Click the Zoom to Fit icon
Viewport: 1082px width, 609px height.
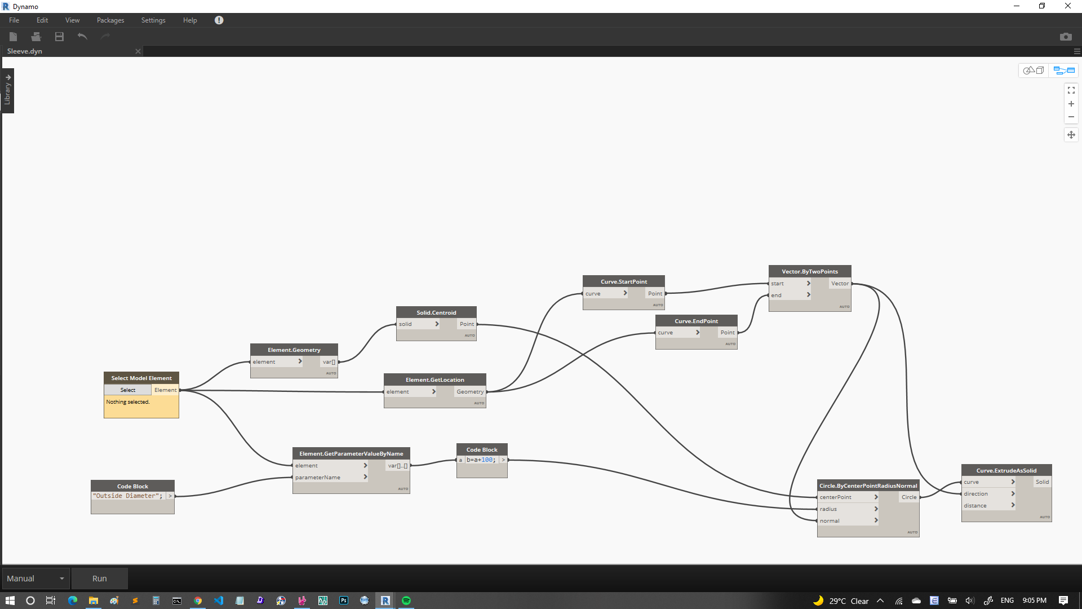(1071, 90)
